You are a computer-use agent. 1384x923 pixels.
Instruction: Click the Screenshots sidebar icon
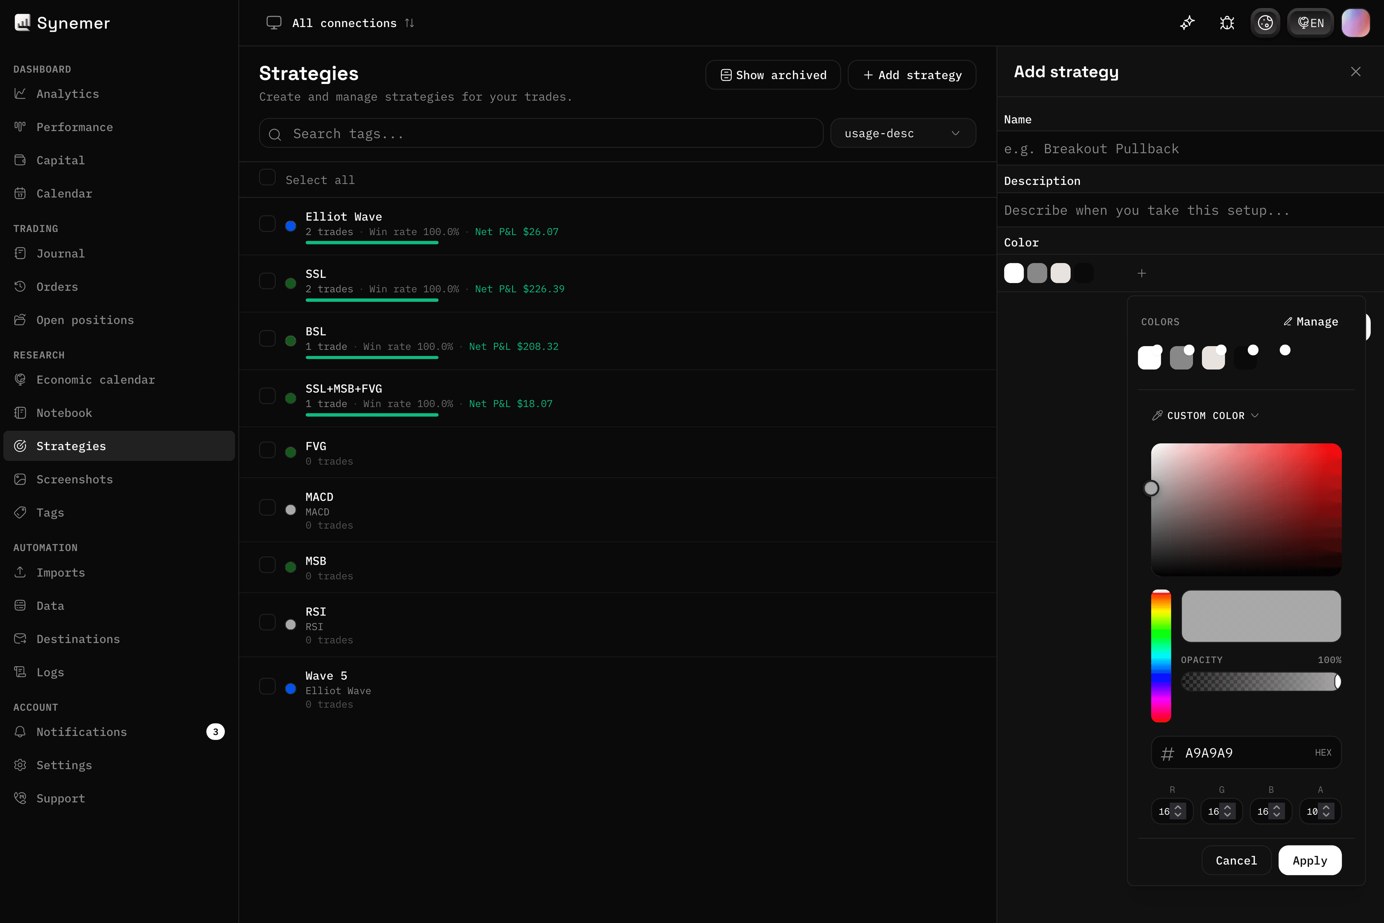20,480
